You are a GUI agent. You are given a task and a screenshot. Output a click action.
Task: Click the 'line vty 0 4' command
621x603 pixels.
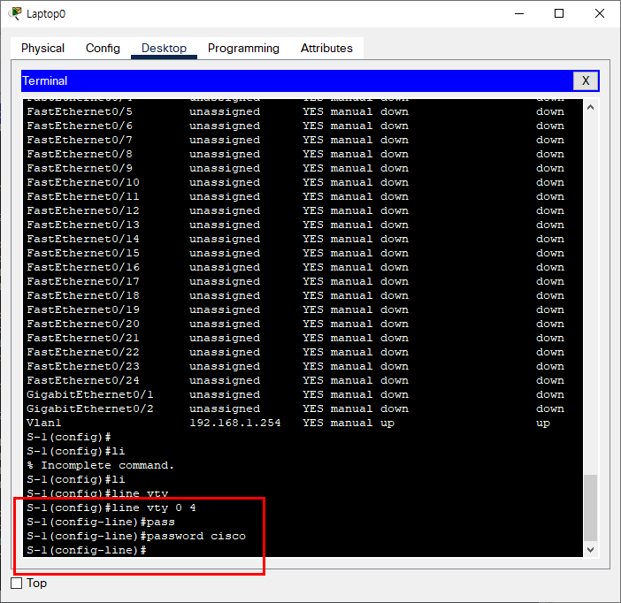tap(154, 508)
